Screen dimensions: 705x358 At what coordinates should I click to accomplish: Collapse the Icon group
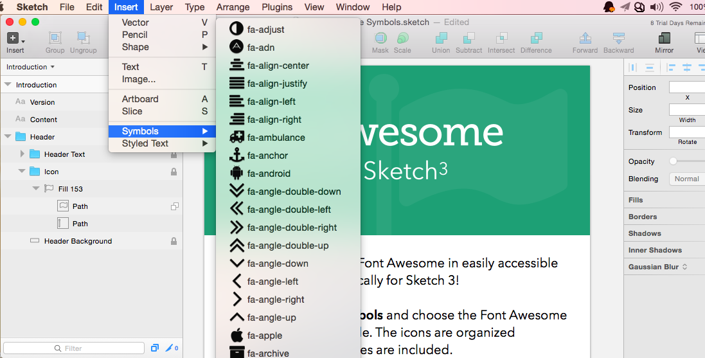click(x=22, y=172)
